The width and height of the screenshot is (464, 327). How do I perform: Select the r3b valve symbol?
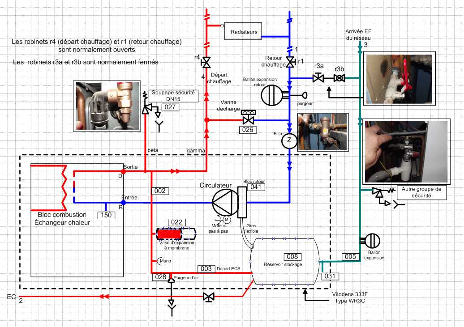tap(340, 78)
